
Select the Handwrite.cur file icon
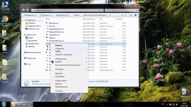click(x=47, y=35)
